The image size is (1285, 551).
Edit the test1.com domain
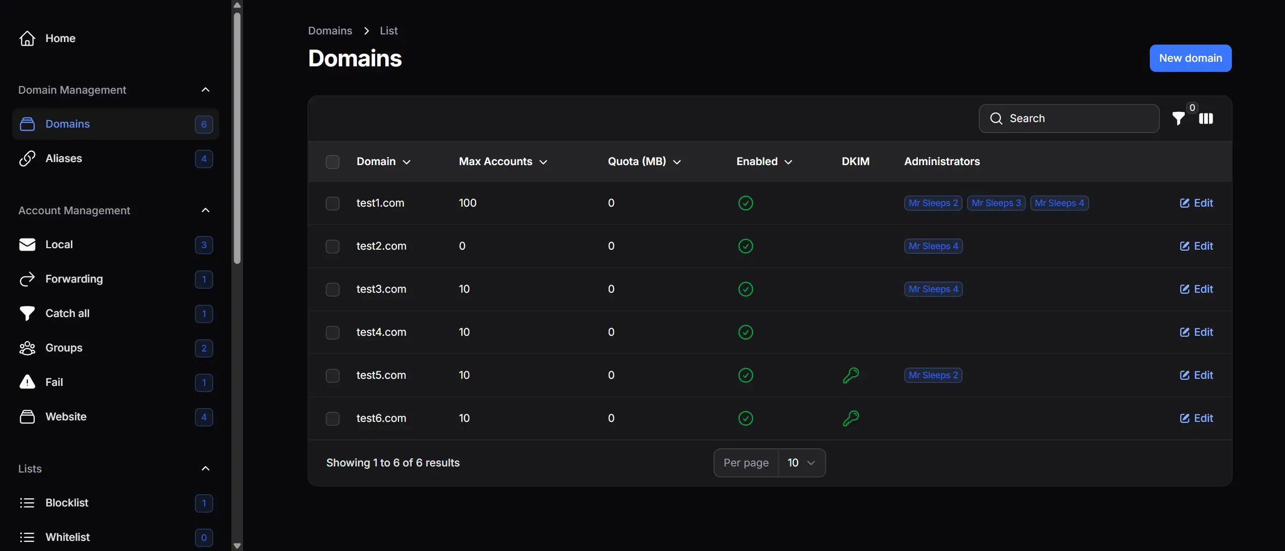(1196, 203)
